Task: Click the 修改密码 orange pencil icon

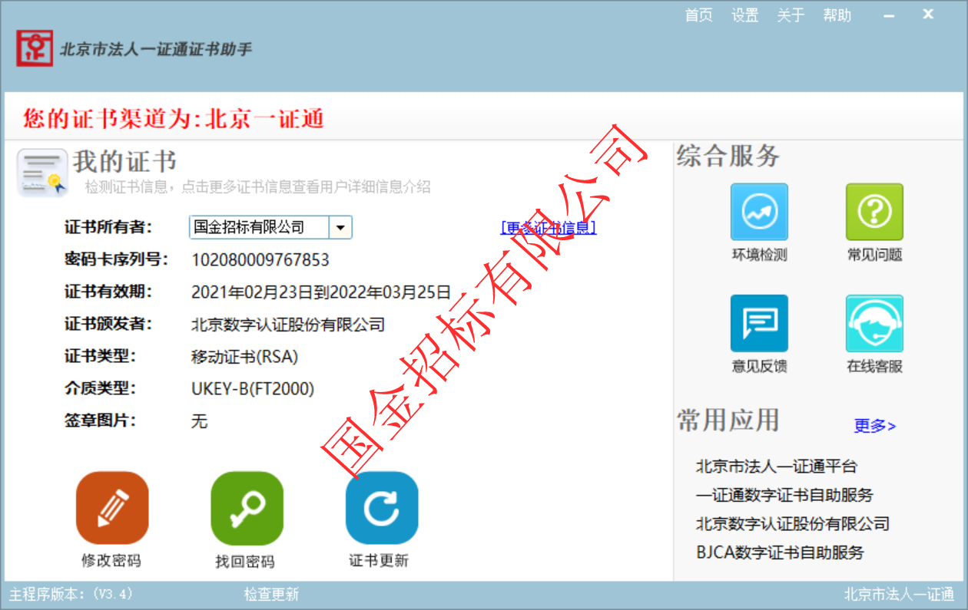Action: [111, 508]
